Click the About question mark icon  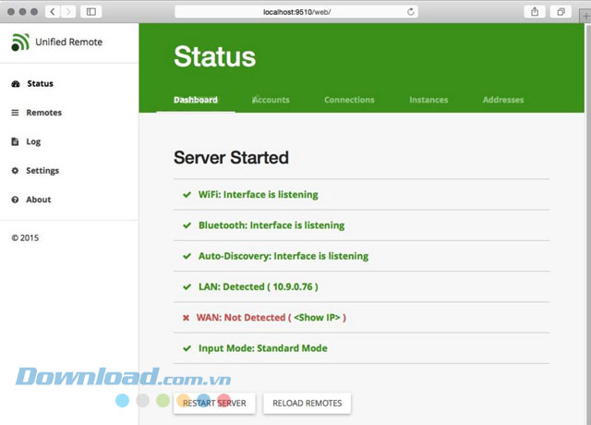coord(15,200)
